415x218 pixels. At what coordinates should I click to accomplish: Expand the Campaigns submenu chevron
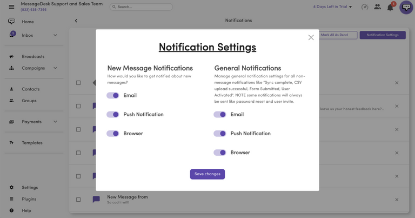pyautogui.click(x=55, y=68)
